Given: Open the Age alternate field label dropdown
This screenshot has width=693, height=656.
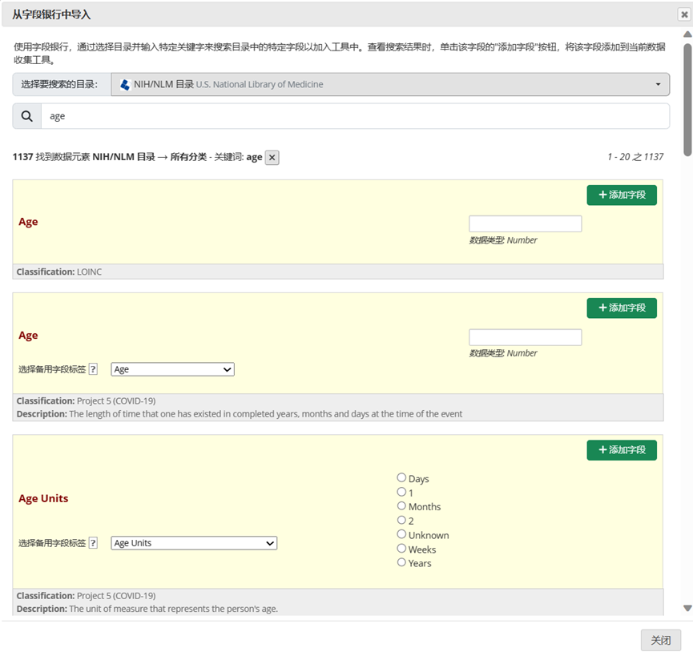Looking at the screenshot, I should click(x=173, y=369).
